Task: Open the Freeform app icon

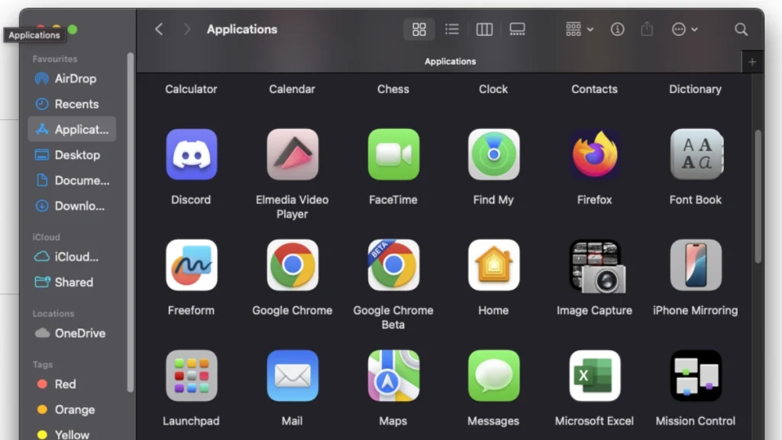Action: click(x=191, y=265)
